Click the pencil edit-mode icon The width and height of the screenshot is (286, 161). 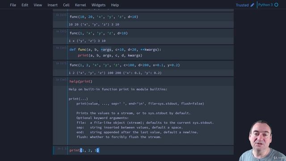[252, 5]
